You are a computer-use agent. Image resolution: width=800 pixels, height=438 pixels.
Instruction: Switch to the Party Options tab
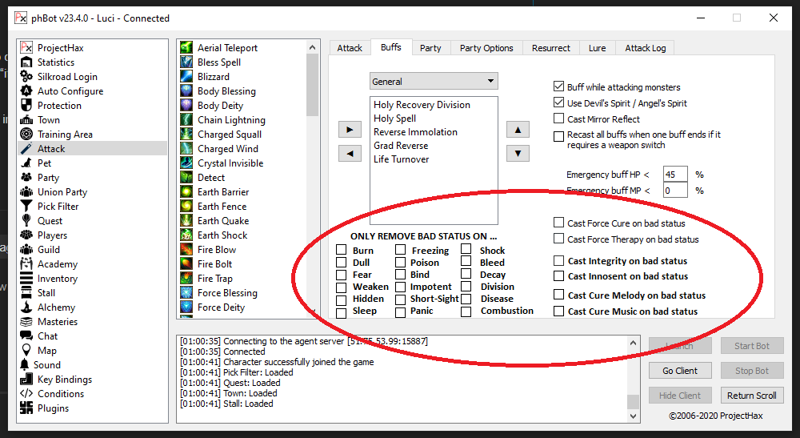click(486, 48)
